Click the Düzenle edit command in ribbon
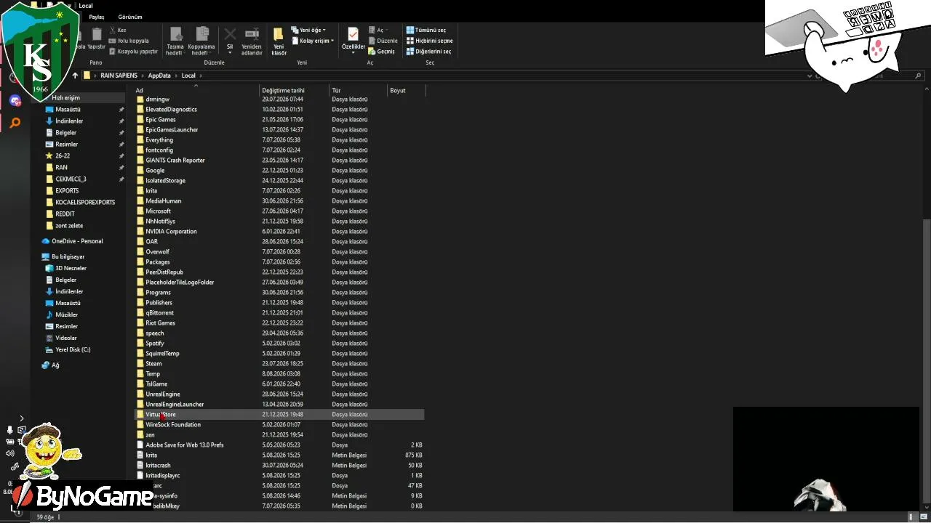The image size is (931, 523). coord(383,41)
